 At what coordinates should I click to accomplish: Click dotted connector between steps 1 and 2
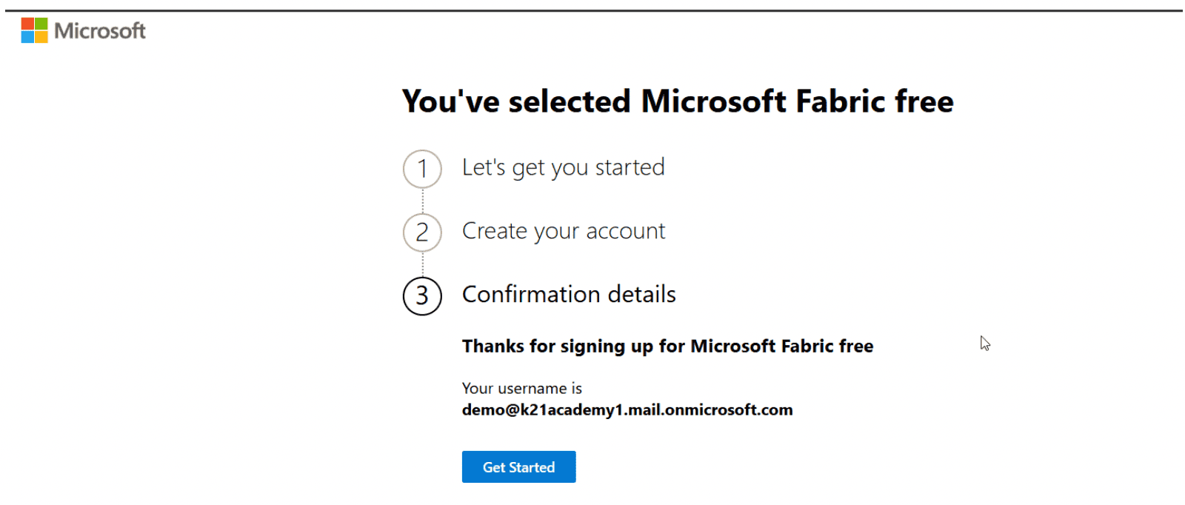423,201
